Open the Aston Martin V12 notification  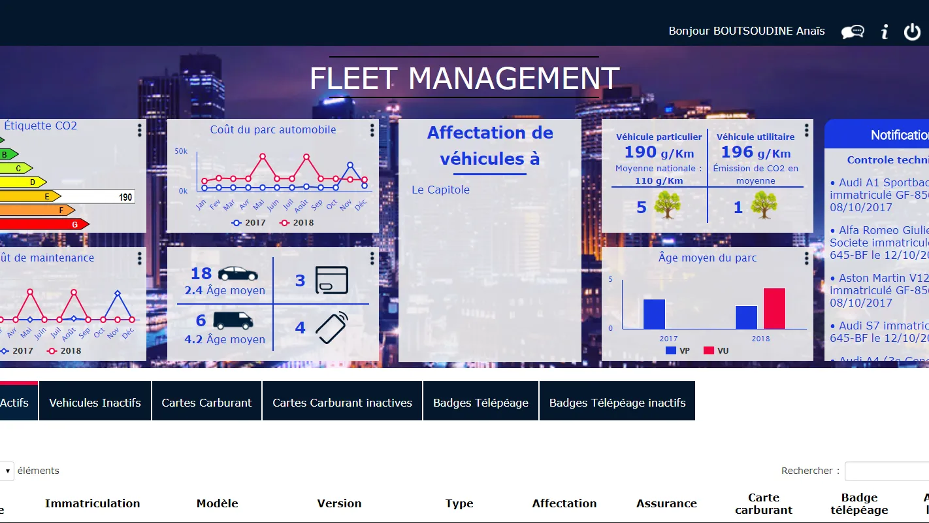tap(879, 290)
